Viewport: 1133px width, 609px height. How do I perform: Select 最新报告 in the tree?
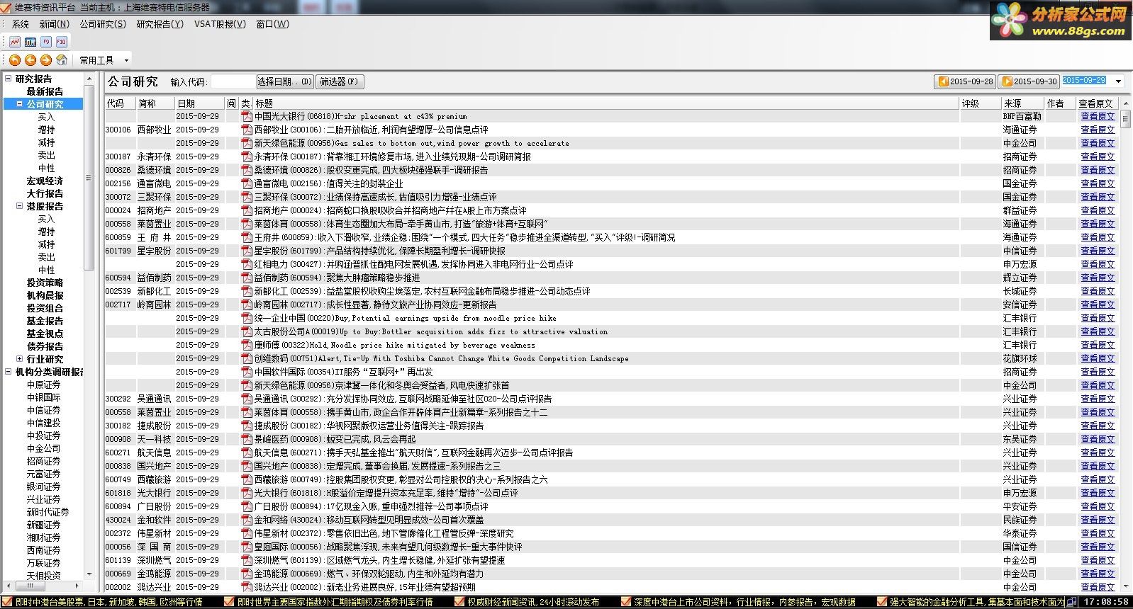[45, 91]
